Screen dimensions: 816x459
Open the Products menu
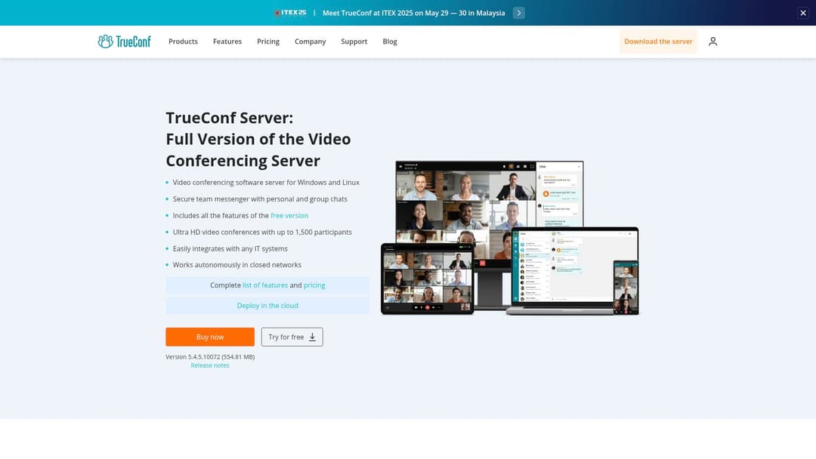pos(183,42)
